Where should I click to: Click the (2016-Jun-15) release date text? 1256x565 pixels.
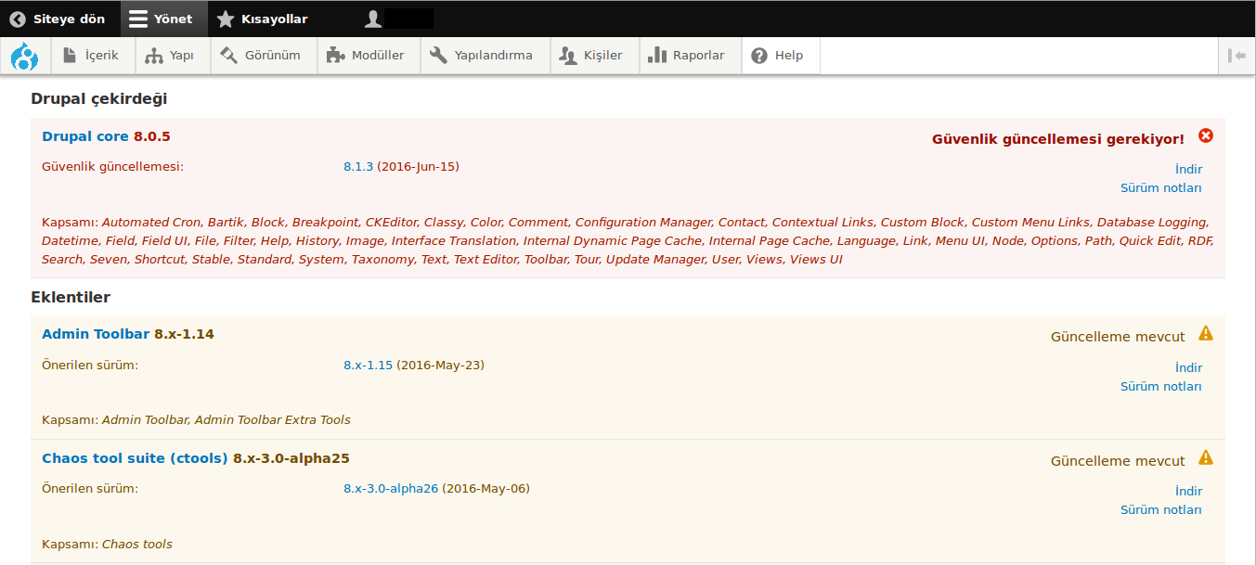tap(418, 167)
